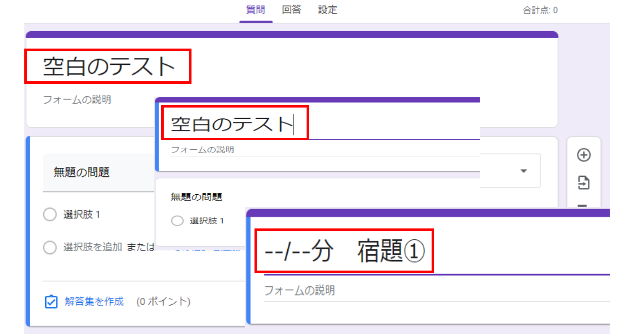This screenshot has width=635, height=334.
Task: Open the question type dropdown arrow
Action: tap(523, 171)
